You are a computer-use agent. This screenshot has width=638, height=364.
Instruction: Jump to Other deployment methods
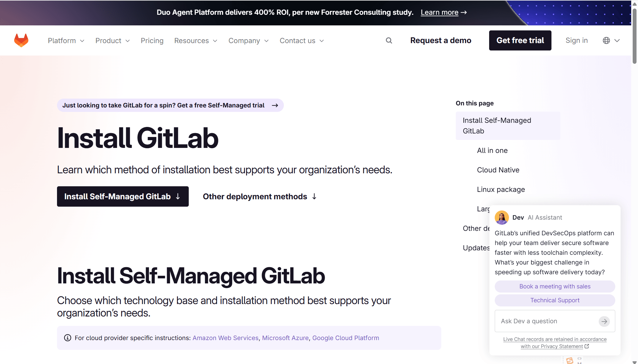[x=260, y=196]
